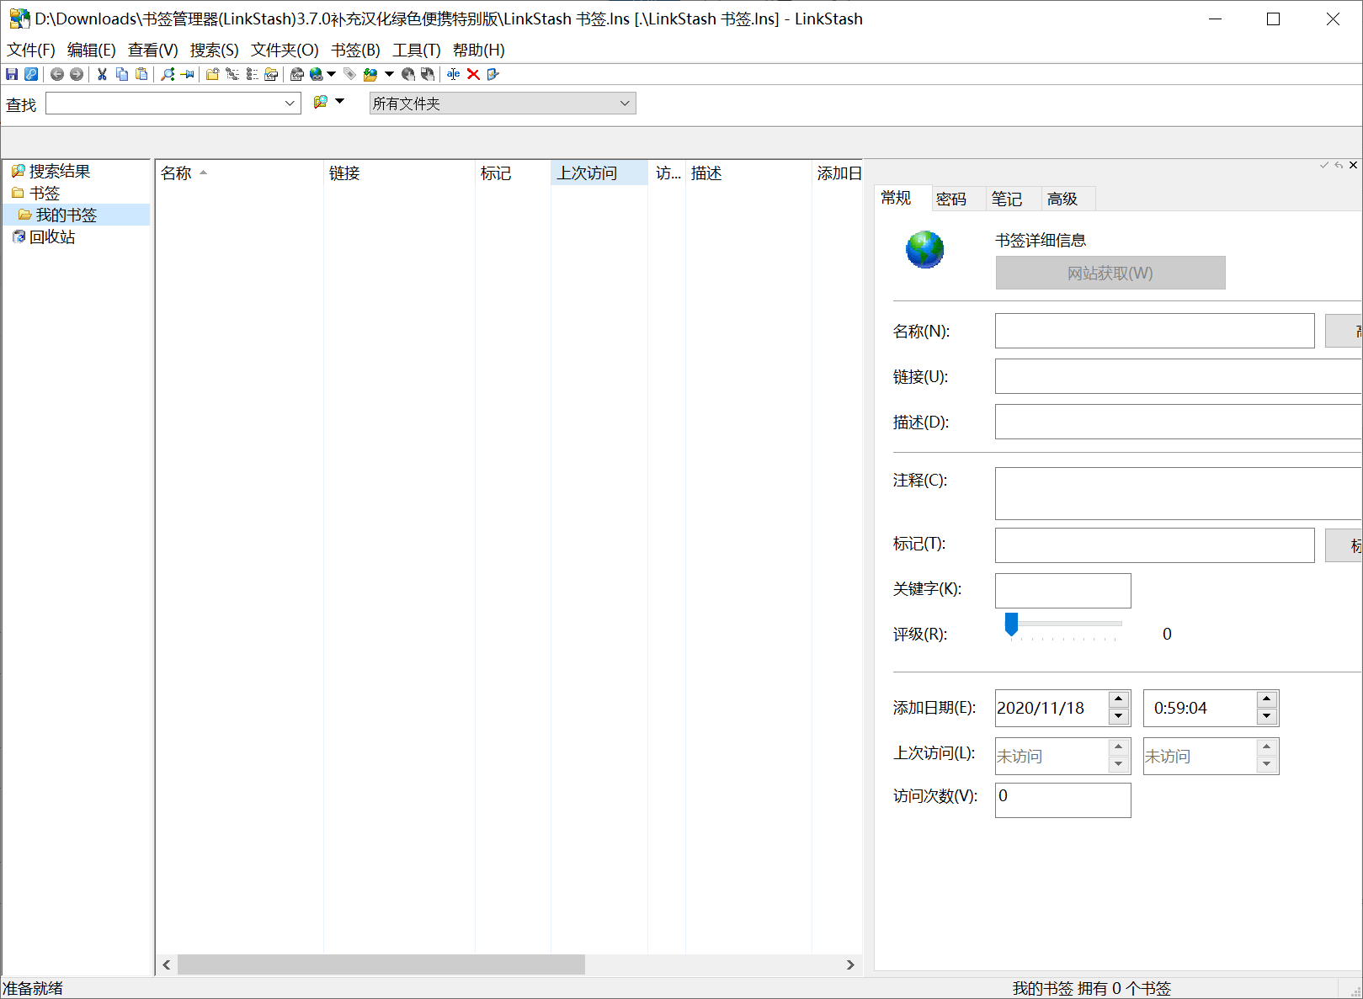
Task: Click the undo arrow toggle in detail panel header
Action: 1338,165
